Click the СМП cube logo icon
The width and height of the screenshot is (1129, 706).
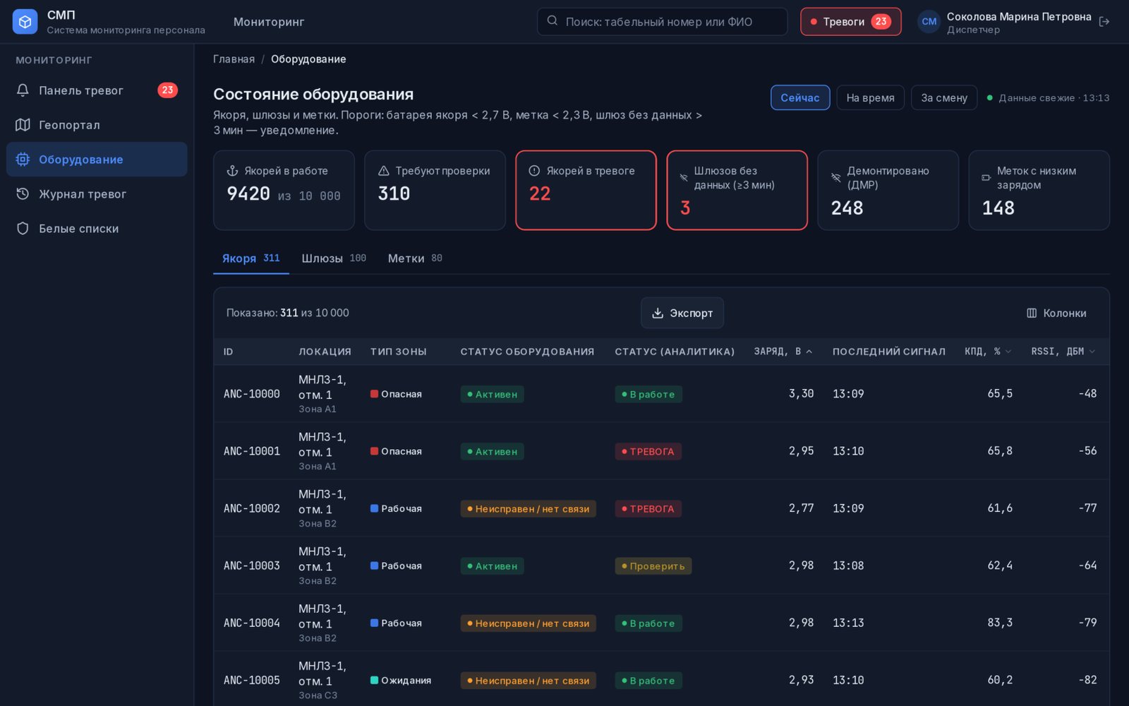point(25,22)
